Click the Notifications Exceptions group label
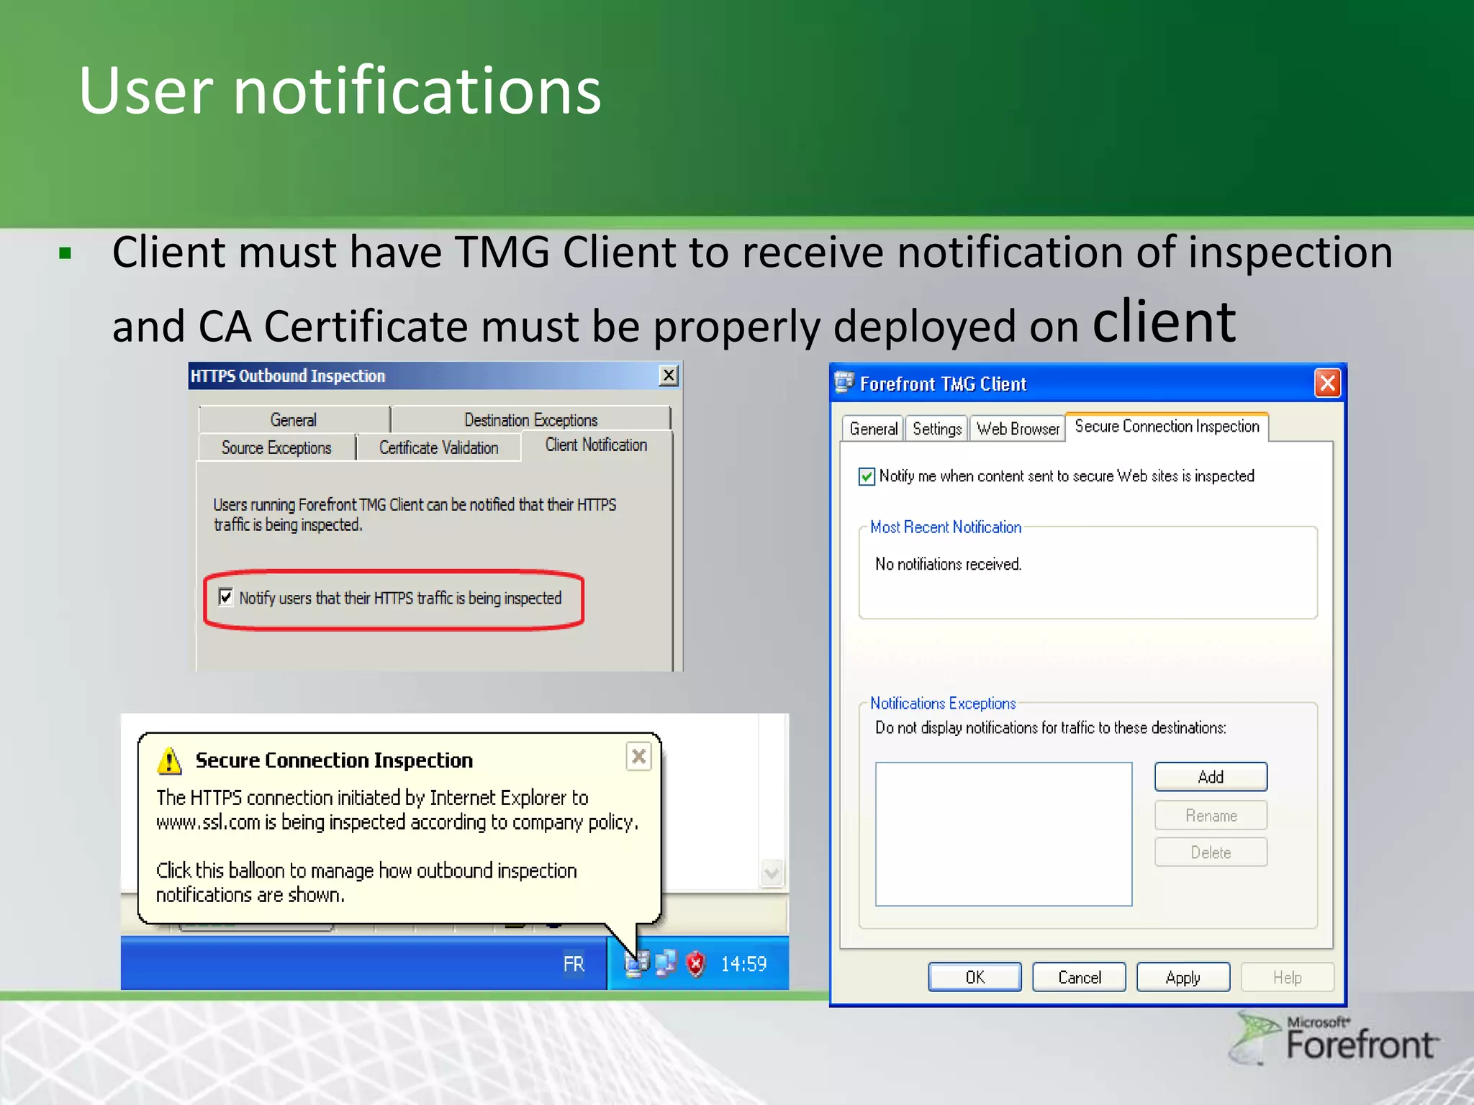 tap(943, 703)
